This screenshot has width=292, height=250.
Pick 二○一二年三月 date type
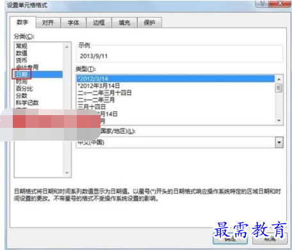point(175,100)
